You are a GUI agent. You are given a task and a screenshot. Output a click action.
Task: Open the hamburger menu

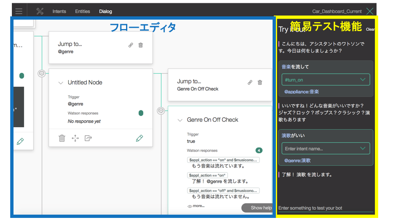19,11
